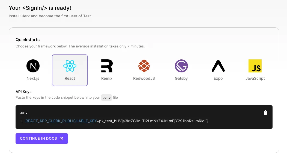This screenshot has width=287, height=157.
Task: Click the "Next.js" label under the logo
Action: (33, 78)
